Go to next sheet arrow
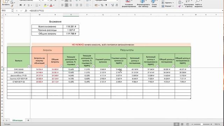Screen dimensions: 224x126 tap(7, 120)
